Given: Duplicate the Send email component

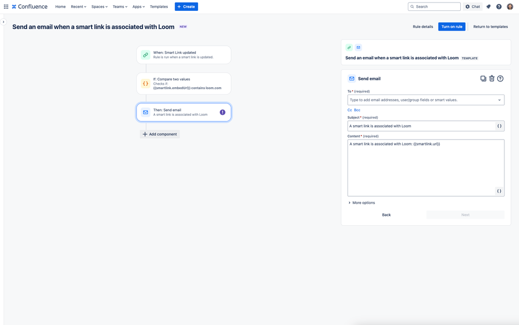Looking at the screenshot, I should pyautogui.click(x=483, y=78).
